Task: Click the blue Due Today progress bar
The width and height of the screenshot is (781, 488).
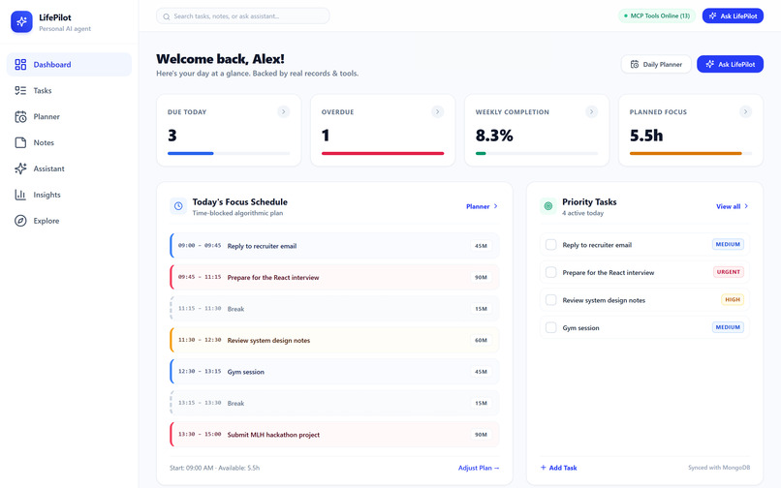Action: 191,153
